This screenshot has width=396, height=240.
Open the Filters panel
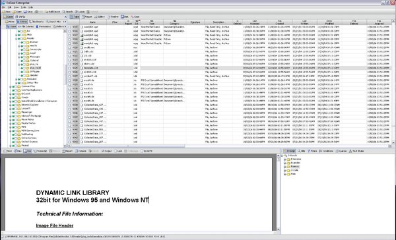point(312,151)
